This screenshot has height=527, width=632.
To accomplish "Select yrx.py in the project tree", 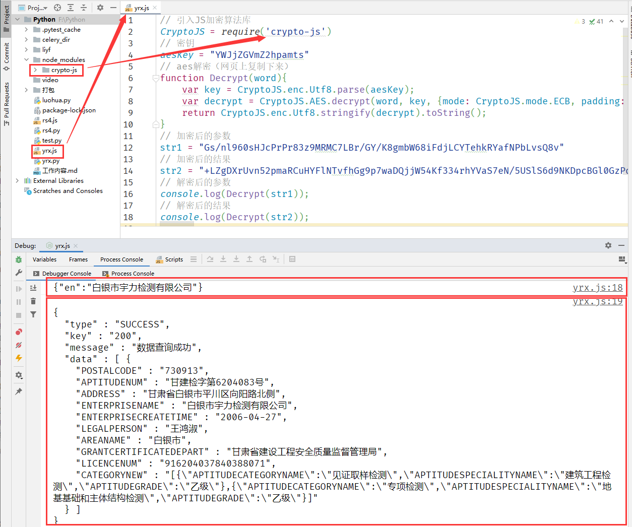I will [x=50, y=161].
